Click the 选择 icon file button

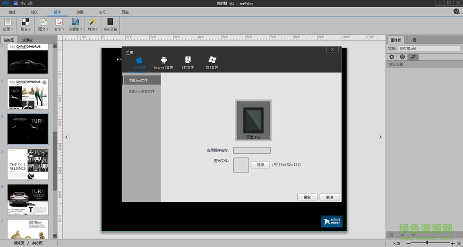[260, 165]
